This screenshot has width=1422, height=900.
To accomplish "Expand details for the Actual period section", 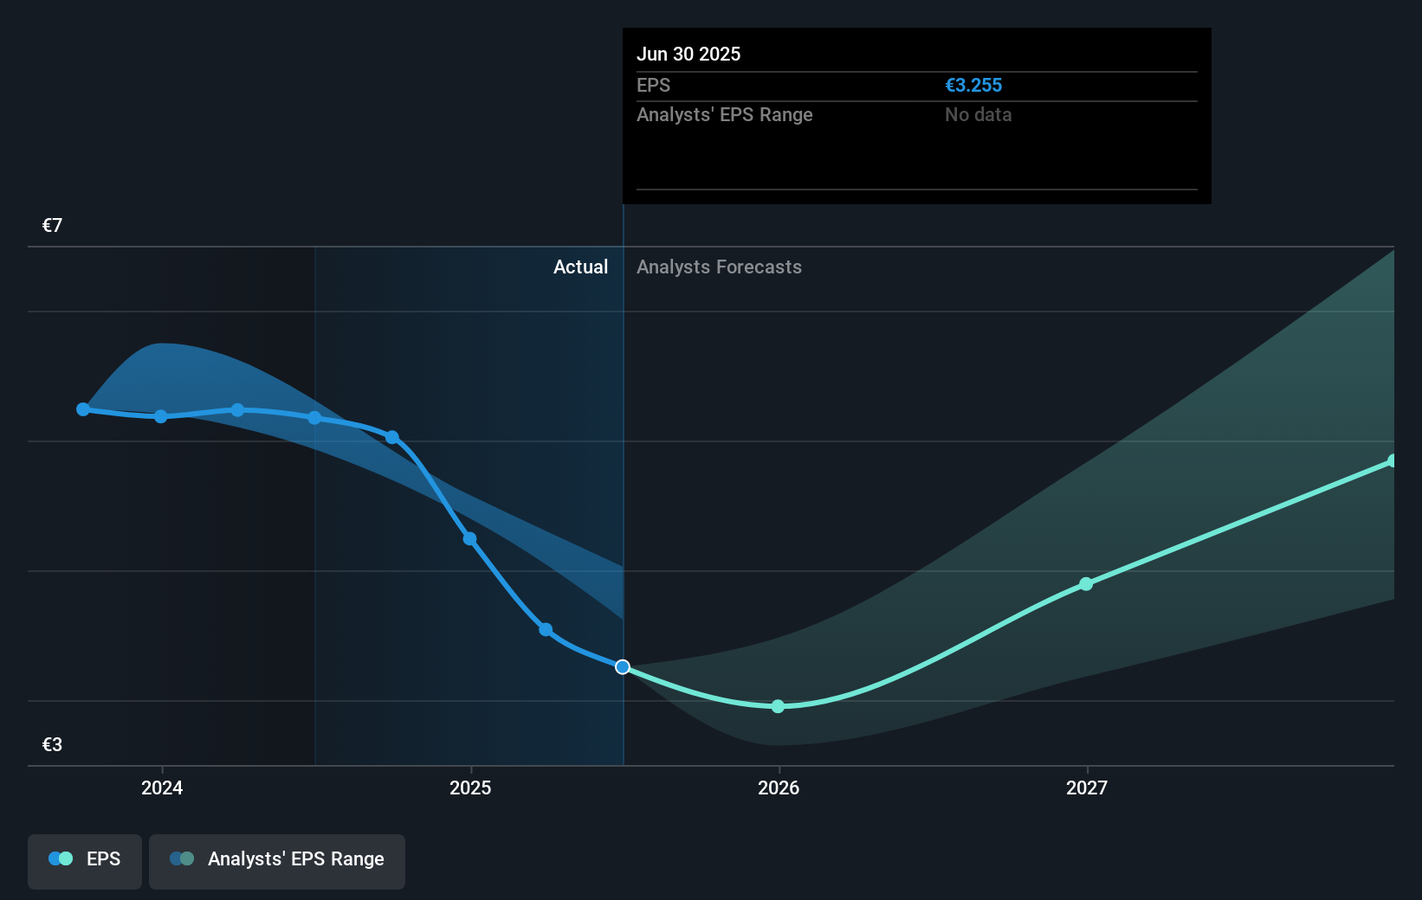I will tap(580, 267).
